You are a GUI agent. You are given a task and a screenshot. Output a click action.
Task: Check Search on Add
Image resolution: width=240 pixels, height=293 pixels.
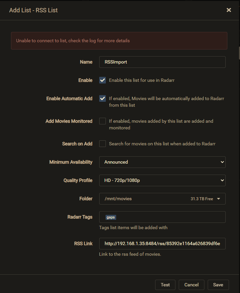point(102,143)
